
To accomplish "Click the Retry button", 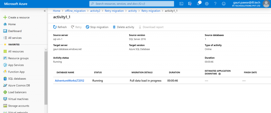I will (76, 27).
